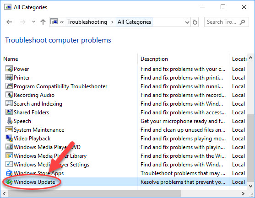Open the Windows Store Apps troubleshooter

click(x=38, y=173)
